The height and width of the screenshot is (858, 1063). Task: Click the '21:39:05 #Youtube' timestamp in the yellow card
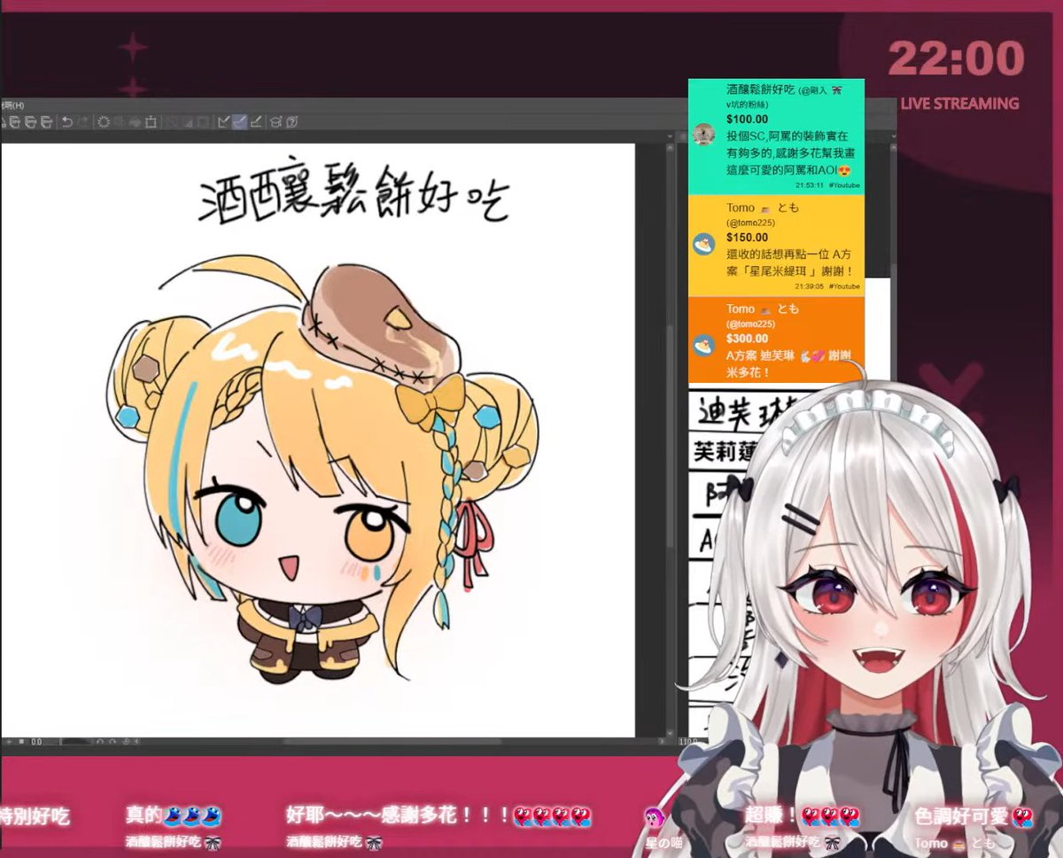point(827,286)
